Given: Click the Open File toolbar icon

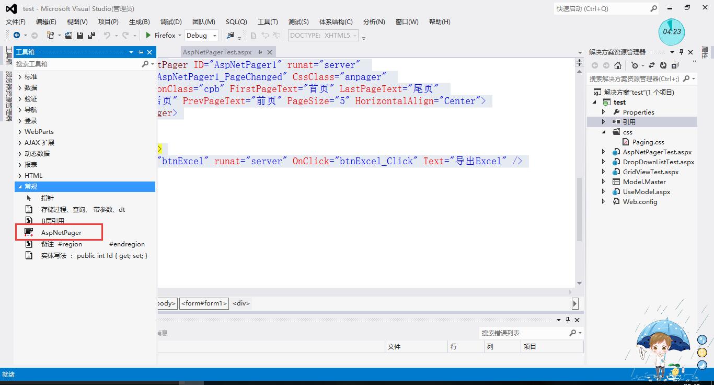Looking at the screenshot, I should [x=69, y=35].
